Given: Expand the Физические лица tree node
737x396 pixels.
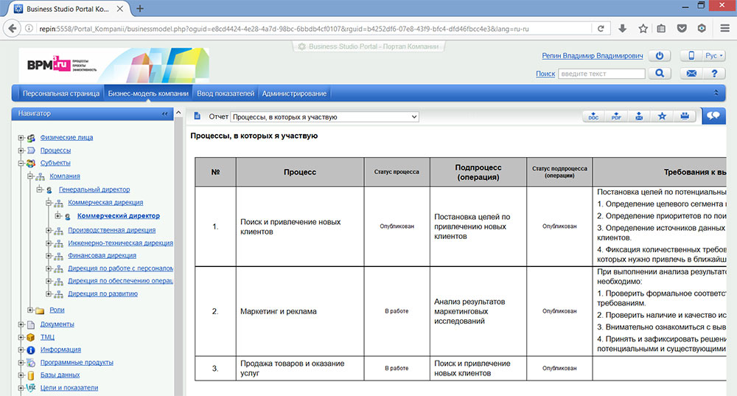Looking at the screenshot, I should click(20, 138).
